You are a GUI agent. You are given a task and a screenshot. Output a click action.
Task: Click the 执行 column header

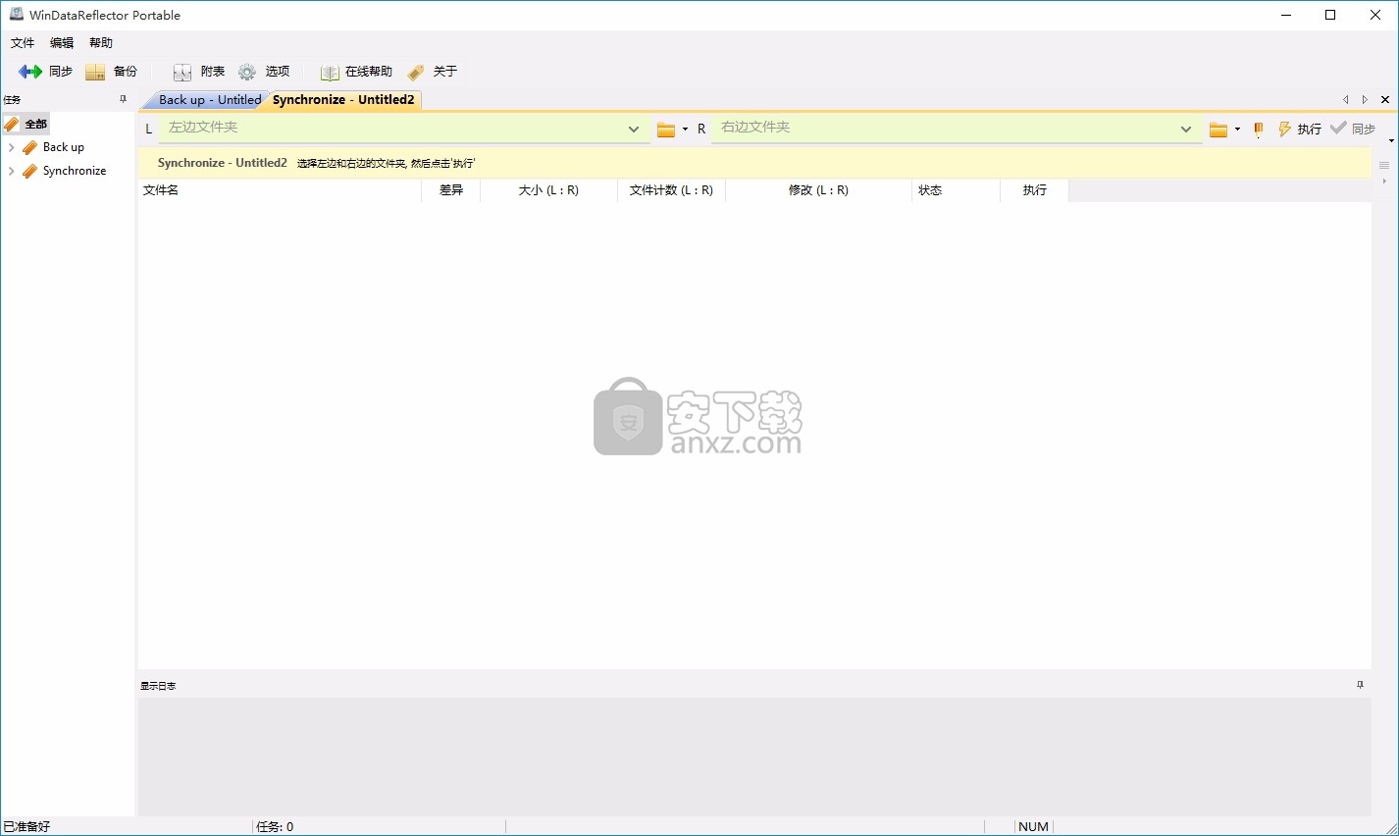(x=1035, y=190)
